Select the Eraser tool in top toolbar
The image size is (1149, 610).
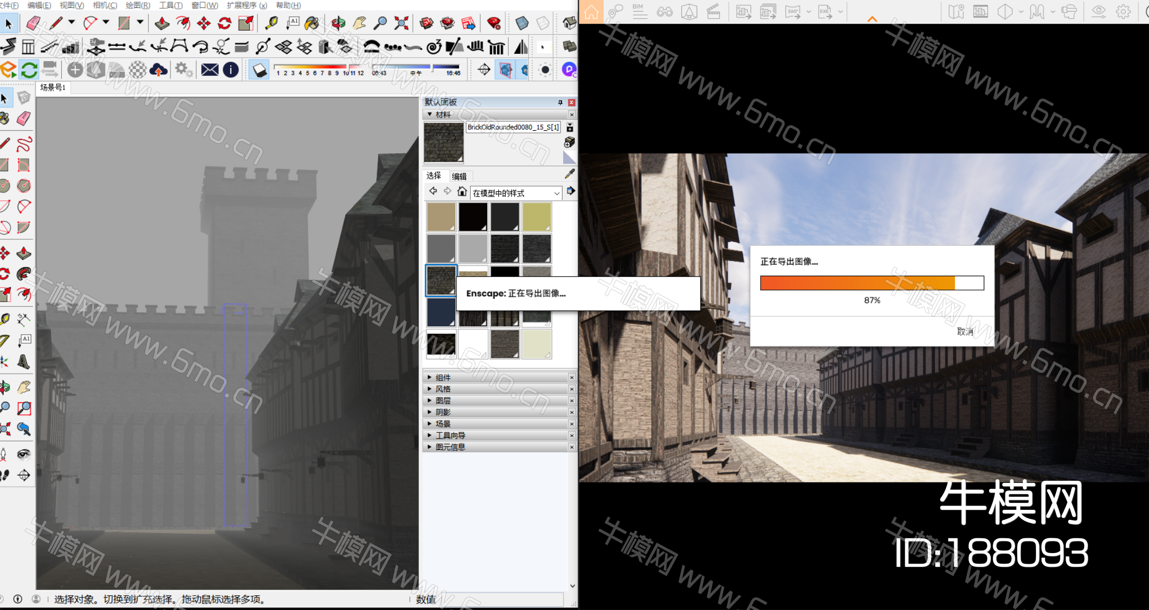click(x=33, y=23)
